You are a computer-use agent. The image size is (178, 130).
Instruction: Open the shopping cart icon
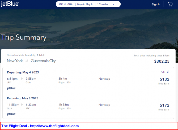[170, 4]
